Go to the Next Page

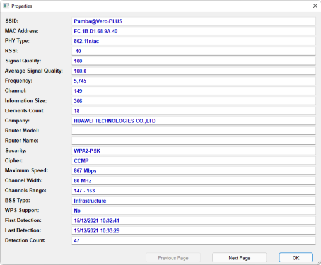tap(239, 258)
